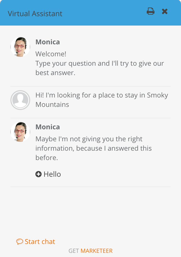Viewport: 181px width, 257px height.
Task: Click the Virtual Assistant header title
Action: [x=35, y=14]
